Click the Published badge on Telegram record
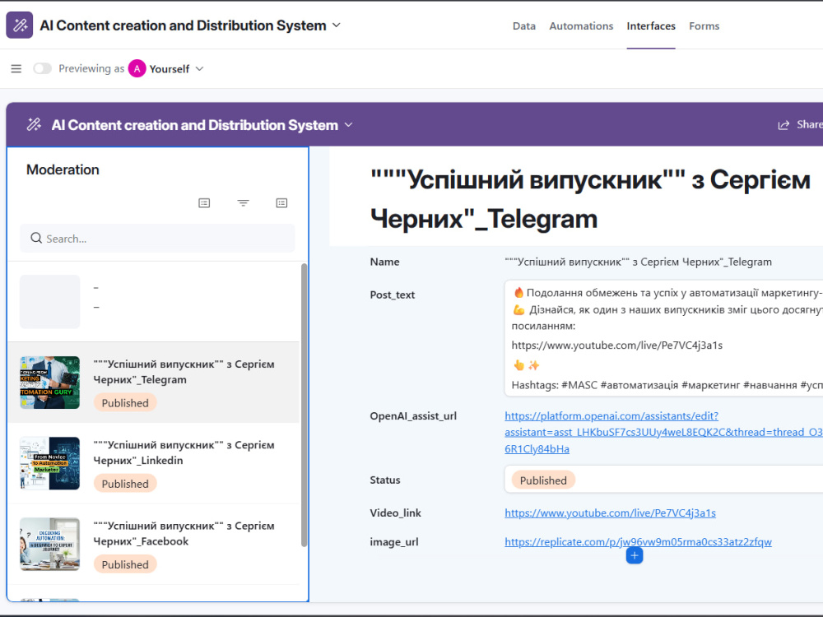Screen dimensions: 823x617 [x=125, y=403]
